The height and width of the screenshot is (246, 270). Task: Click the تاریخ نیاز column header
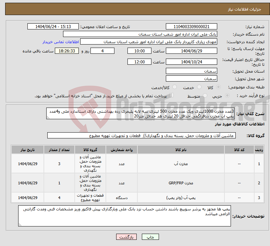click(27, 150)
